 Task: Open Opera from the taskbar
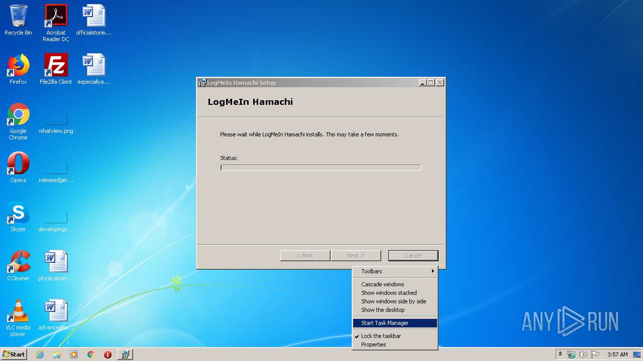[x=108, y=354]
